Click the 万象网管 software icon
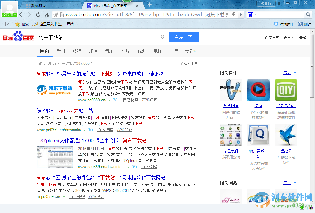The height and width of the screenshot is (213, 315). (x=231, y=90)
